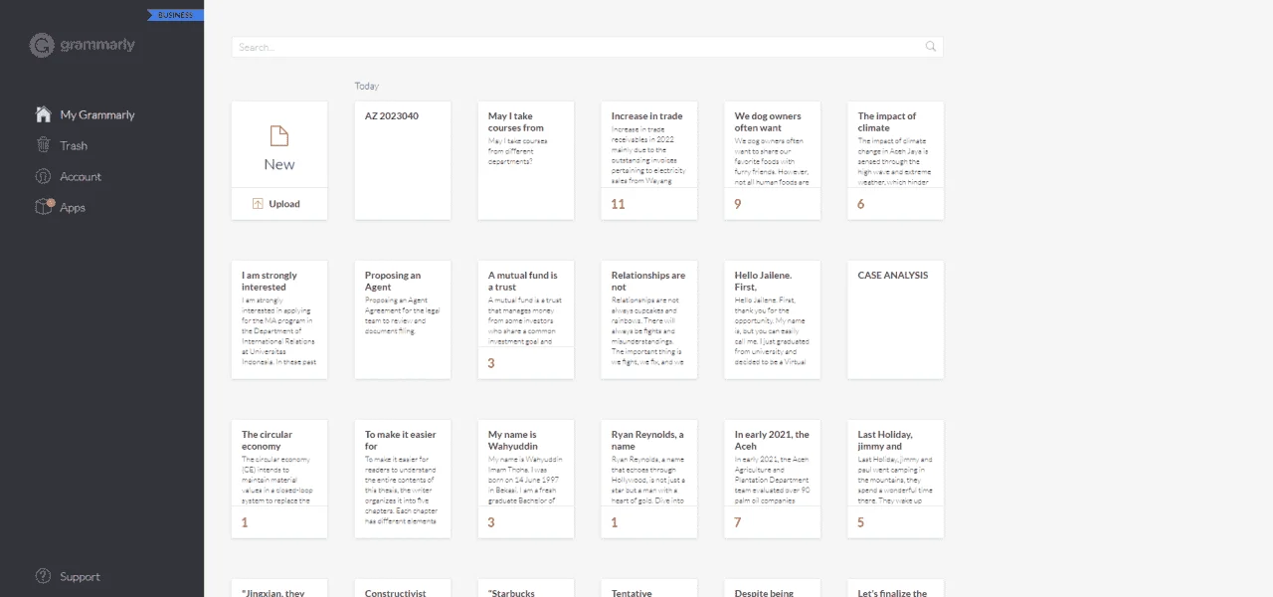Open the AZ 2023040 document
Screen dimensions: 1273x597
(403, 160)
